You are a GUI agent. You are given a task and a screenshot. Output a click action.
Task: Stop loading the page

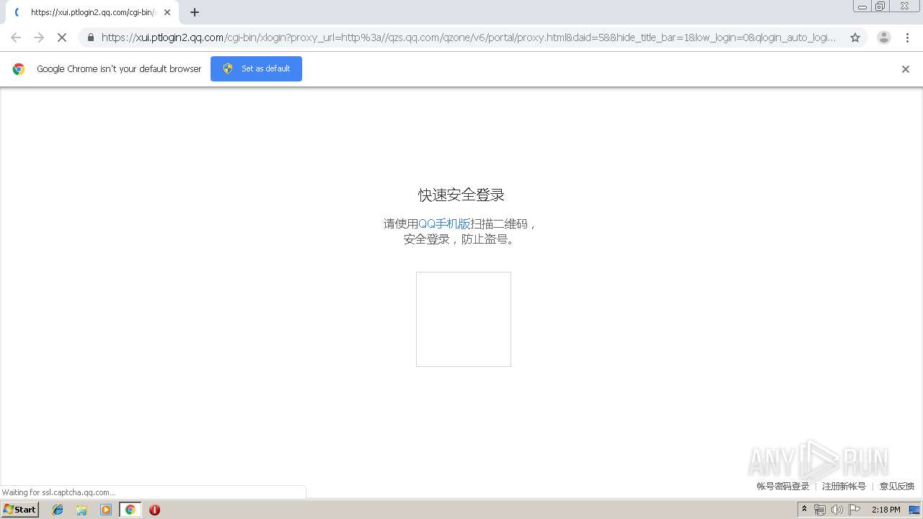click(x=62, y=37)
